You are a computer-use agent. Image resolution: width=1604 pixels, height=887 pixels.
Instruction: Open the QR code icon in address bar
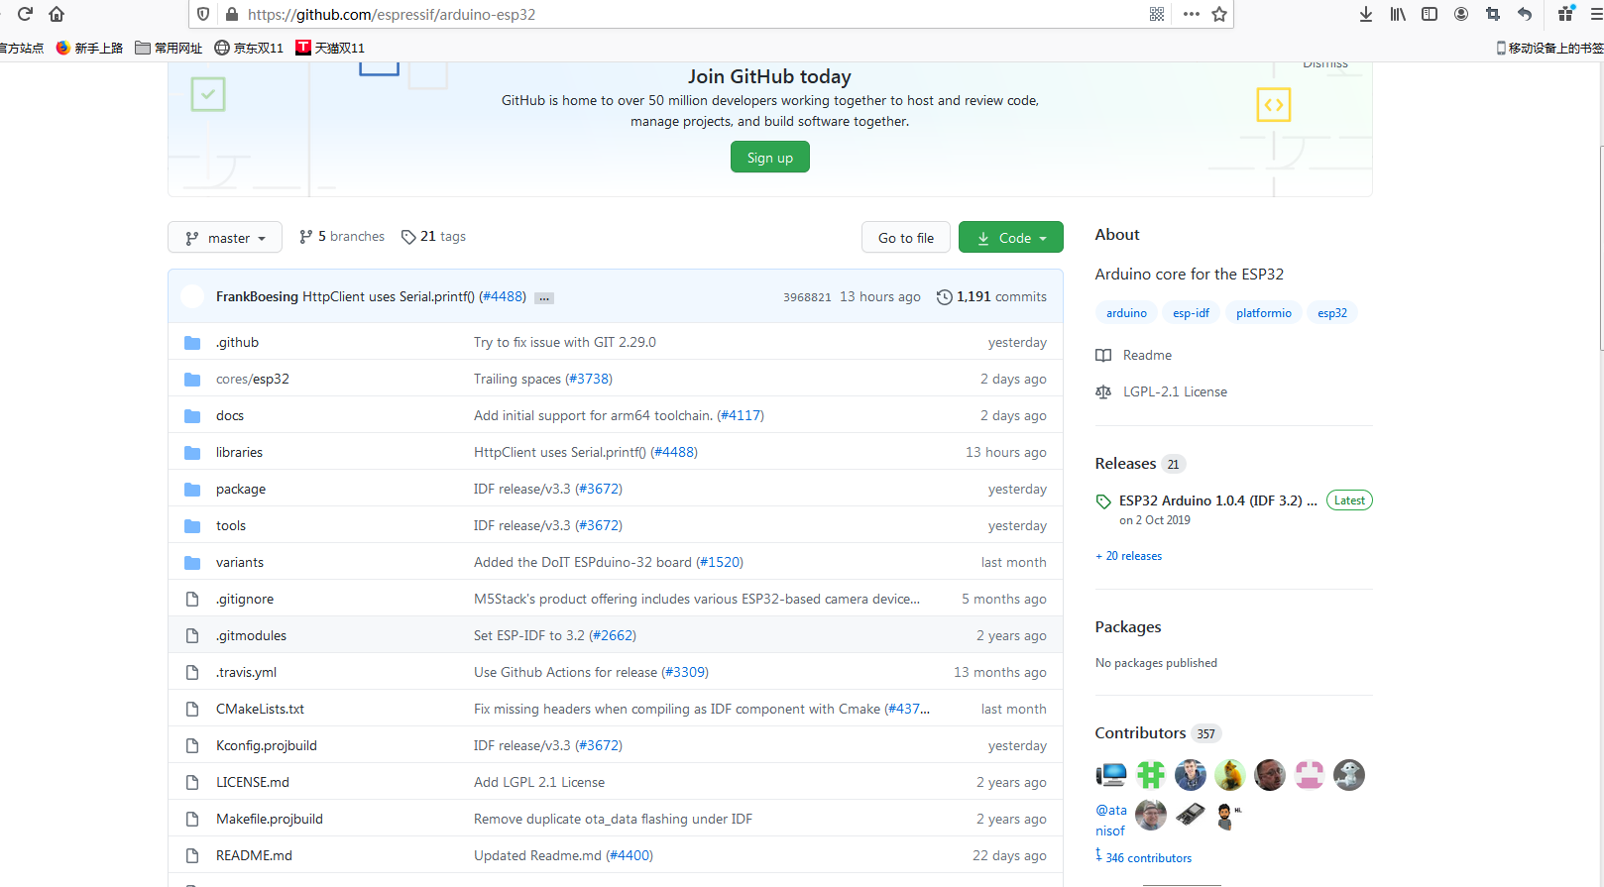click(1157, 14)
